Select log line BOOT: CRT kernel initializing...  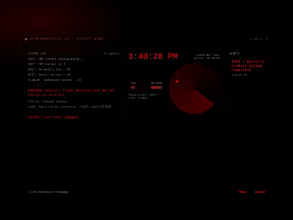point(56,59)
